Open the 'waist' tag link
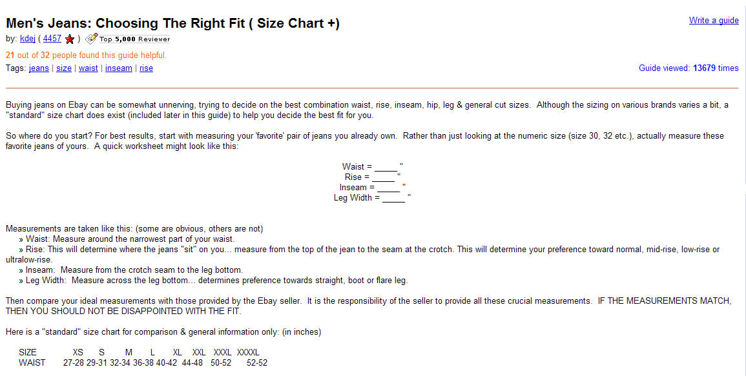 [x=88, y=68]
